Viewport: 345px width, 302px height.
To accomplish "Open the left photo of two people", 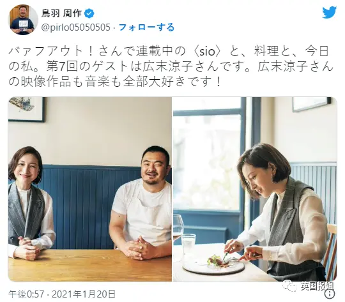I will click(90, 189).
